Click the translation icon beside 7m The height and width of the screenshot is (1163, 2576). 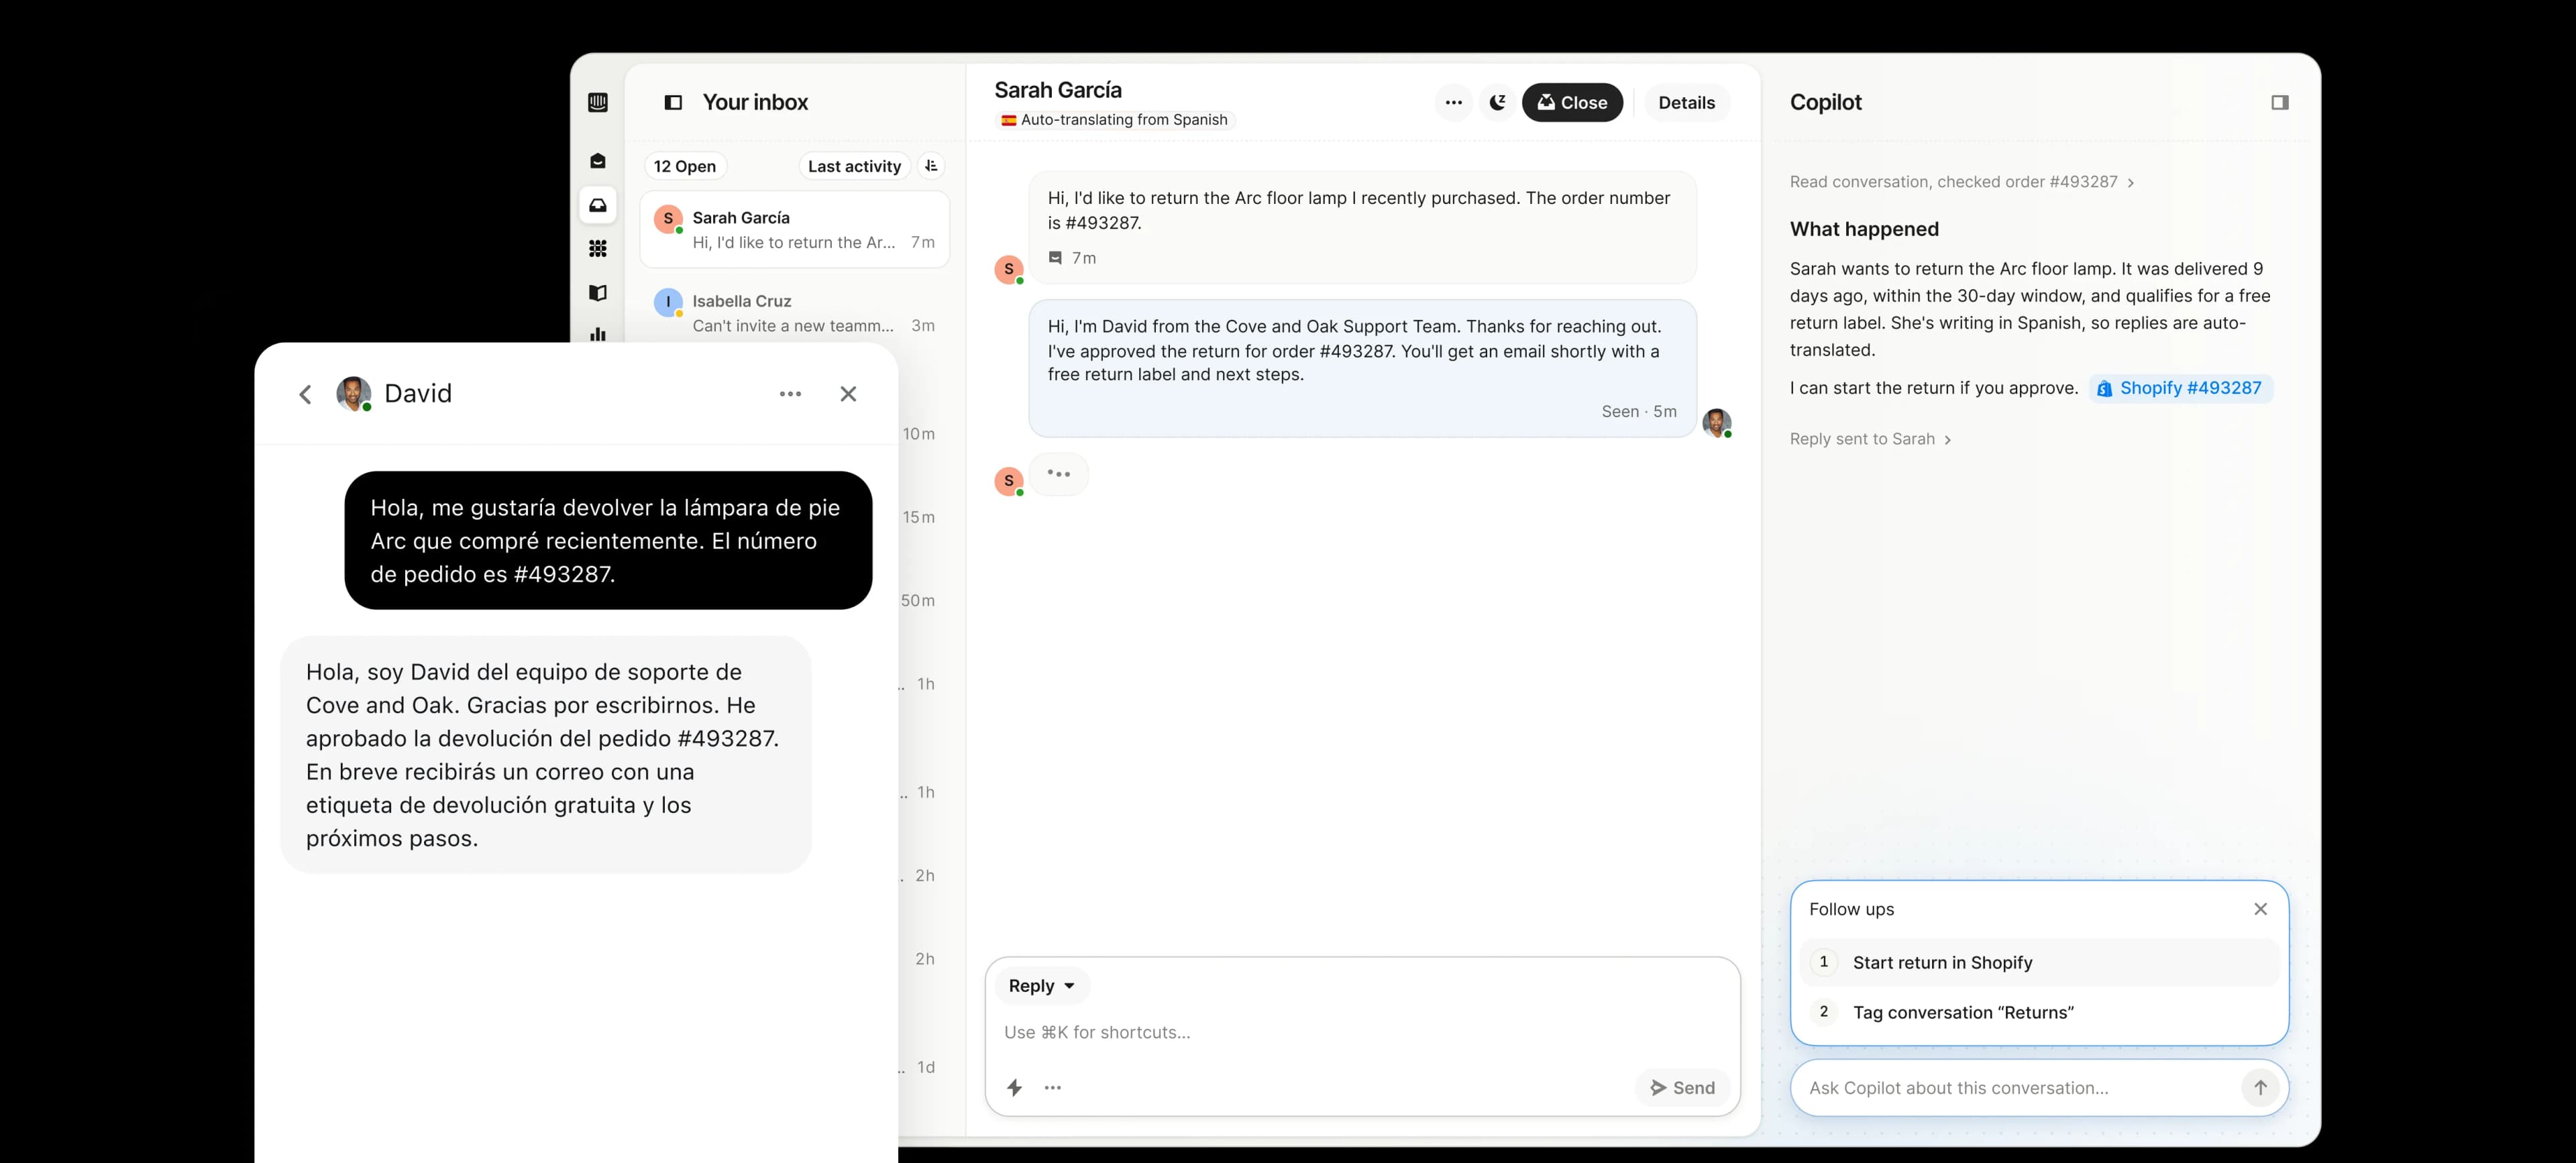(1055, 258)
